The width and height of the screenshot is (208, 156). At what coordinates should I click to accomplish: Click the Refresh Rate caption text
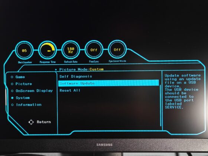point(71,62)
